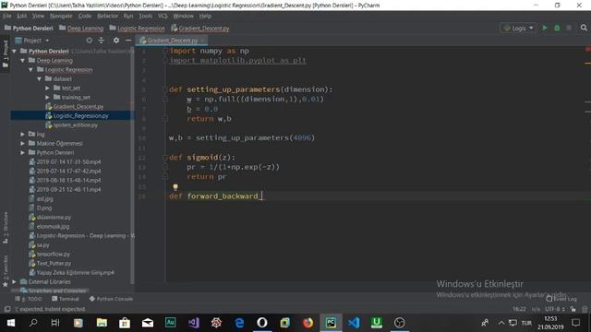591x332 pixels.
Task: Switch to the Gradient_Descent.py editor tab
Action: 172,41
